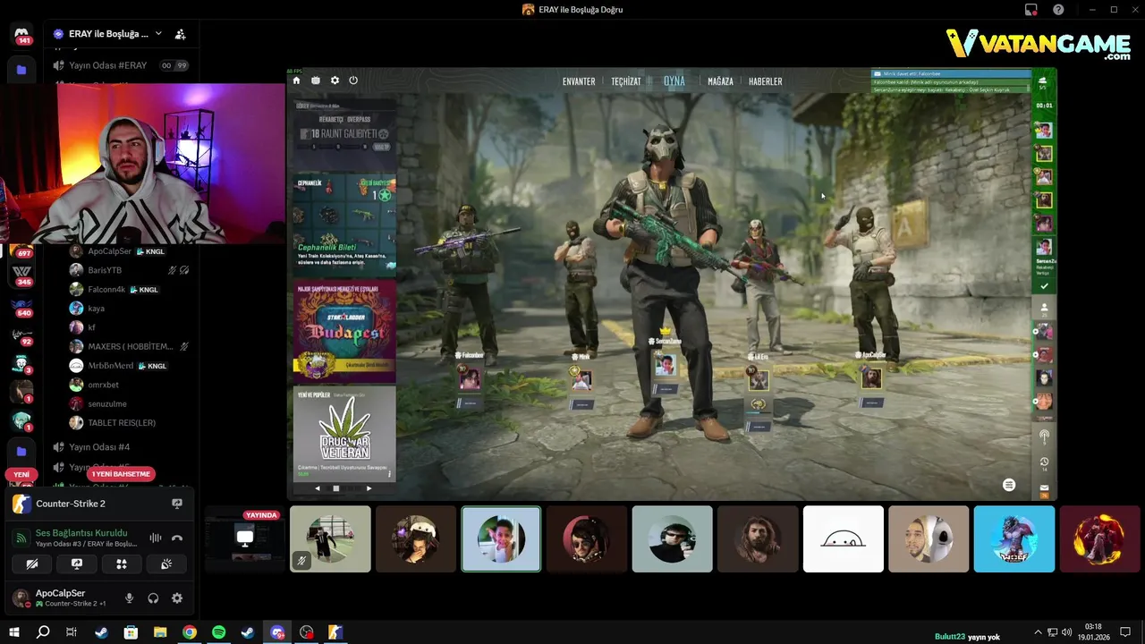Open Windows taskbar search

(x=43, y=632)
